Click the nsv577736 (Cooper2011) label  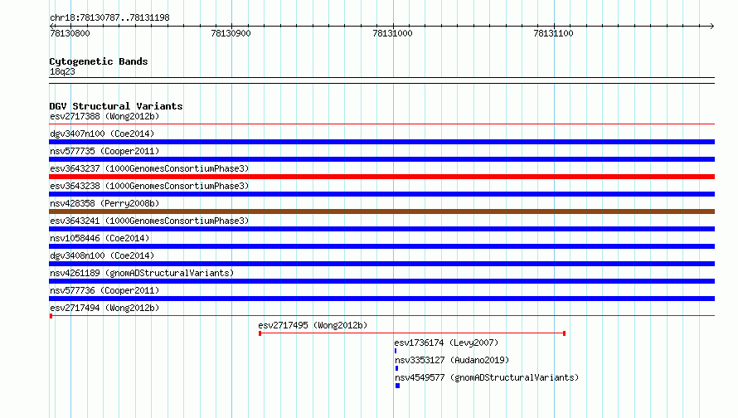point(104,290)
